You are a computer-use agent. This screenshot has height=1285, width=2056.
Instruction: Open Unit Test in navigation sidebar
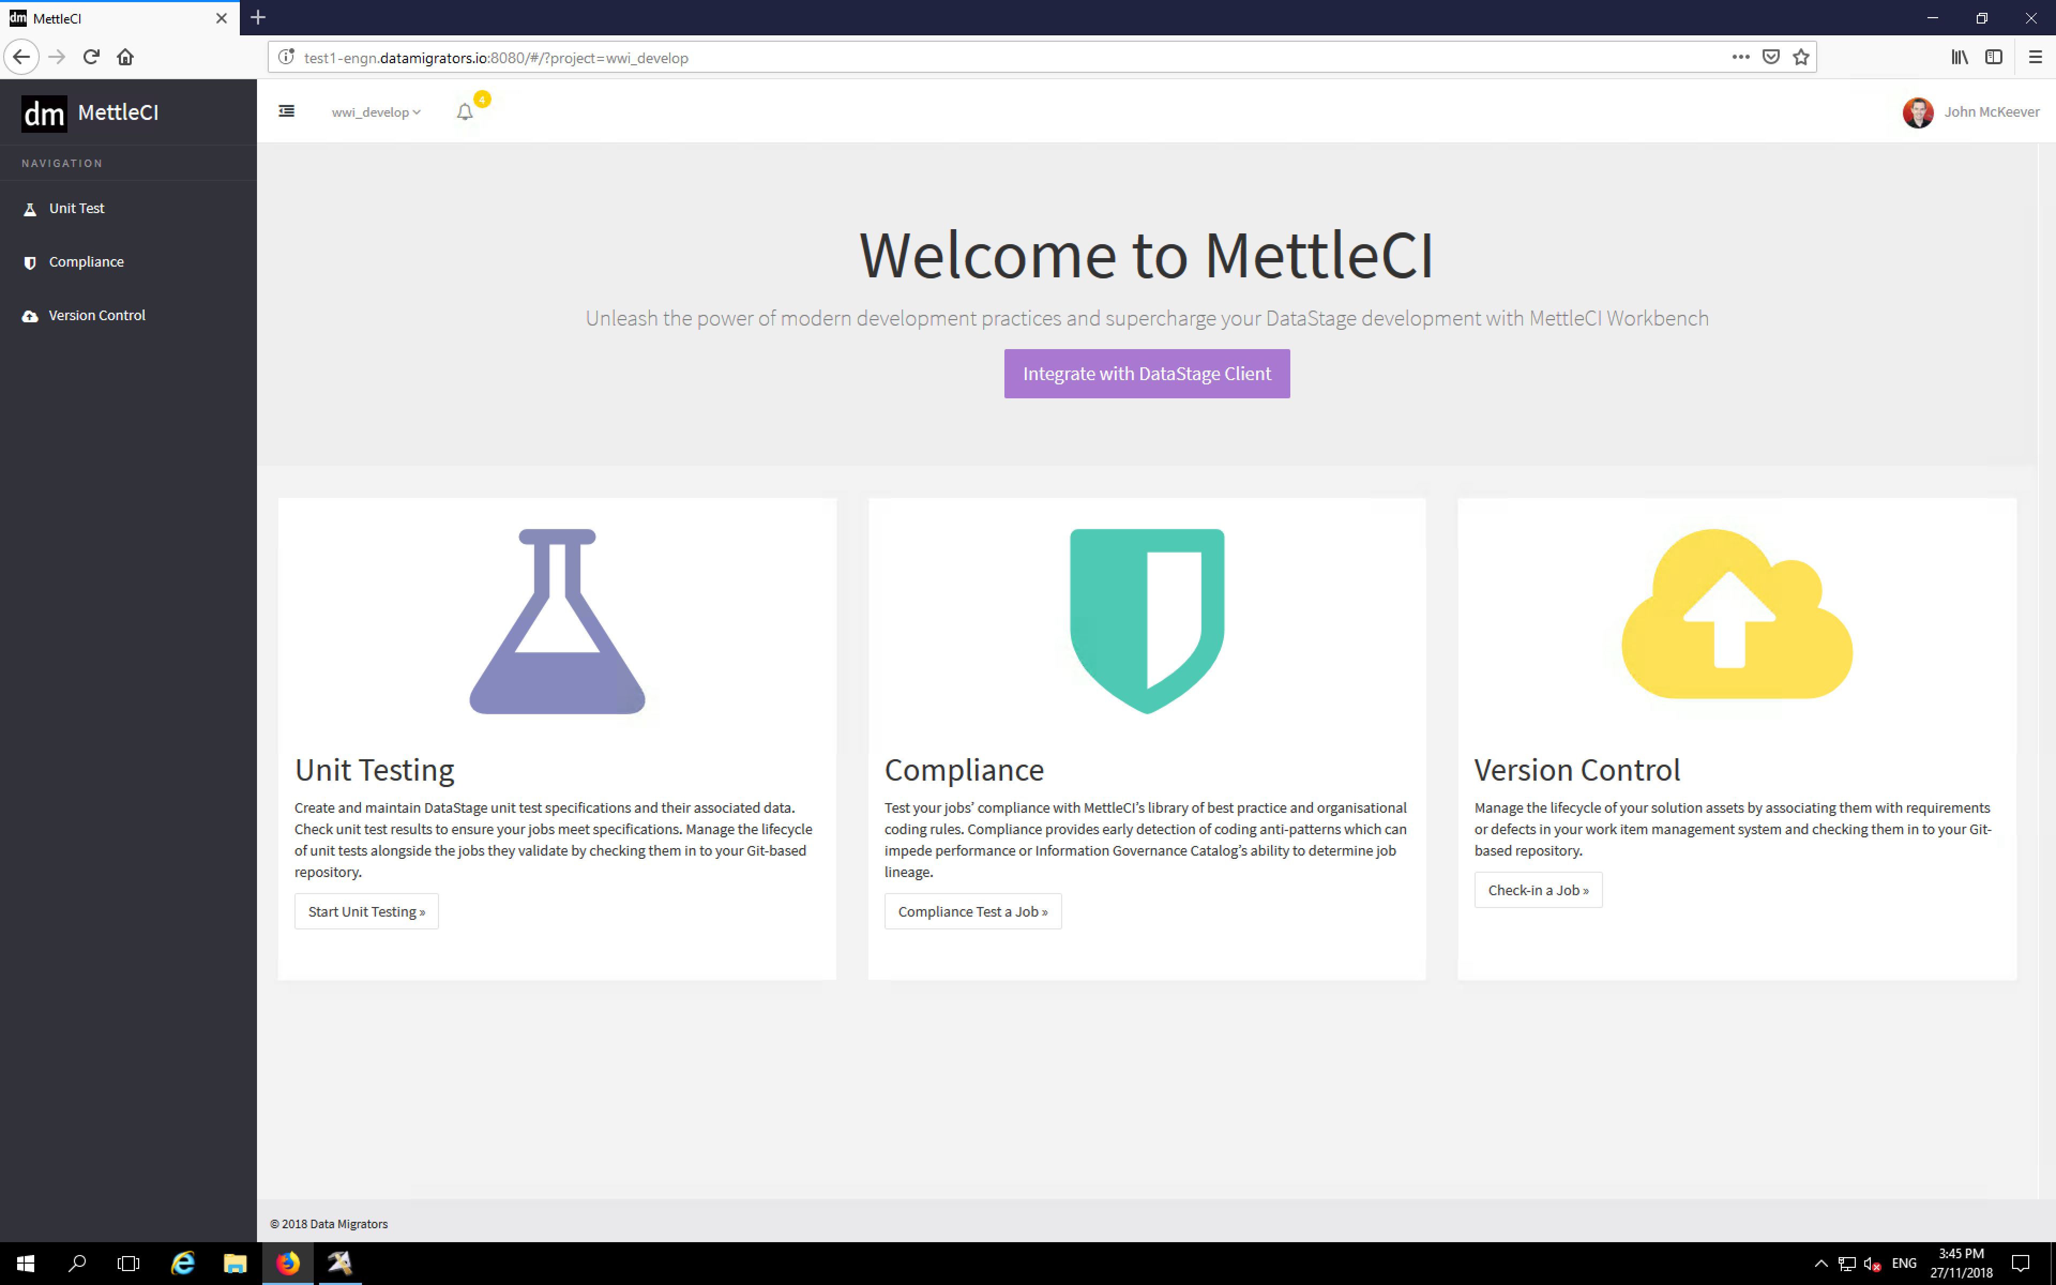pos(77,208)
